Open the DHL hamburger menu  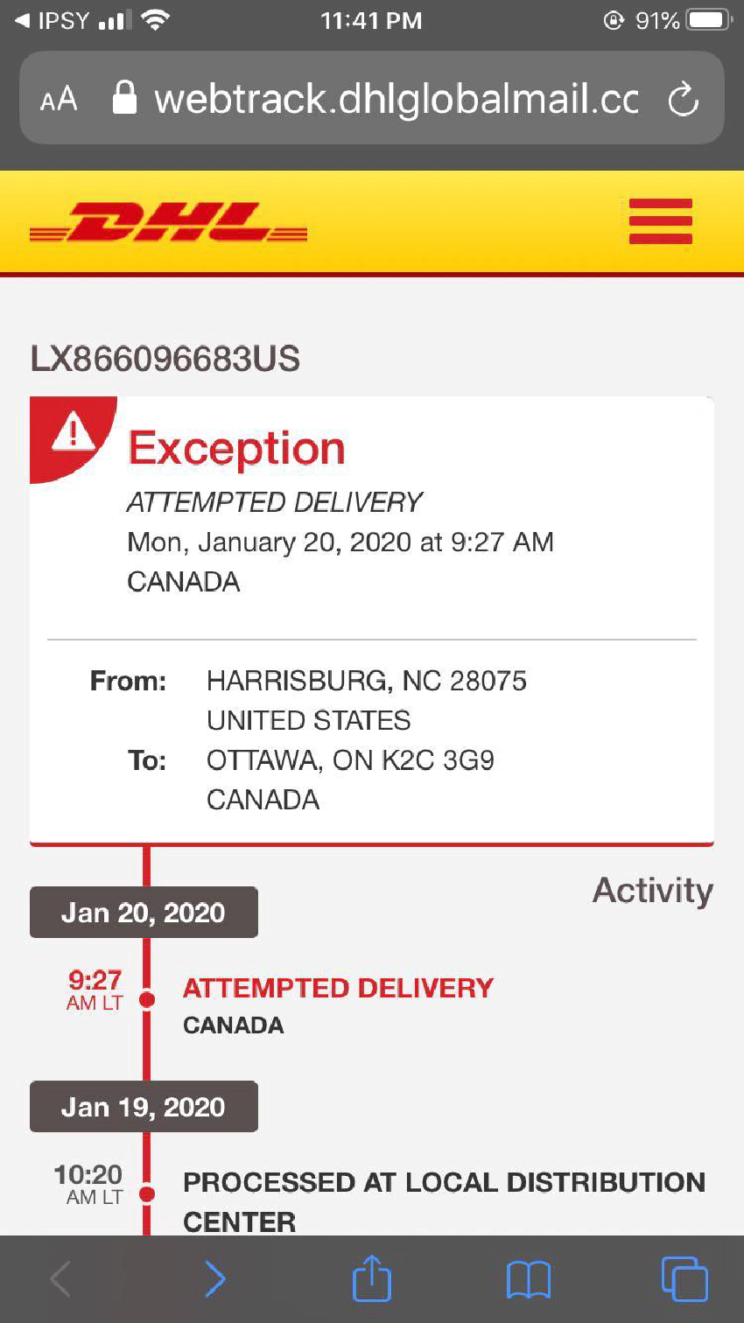point(660,221)
